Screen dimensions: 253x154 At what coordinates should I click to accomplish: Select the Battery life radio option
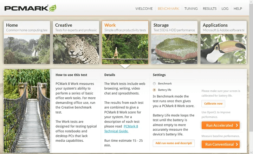[x=154, y=90]
